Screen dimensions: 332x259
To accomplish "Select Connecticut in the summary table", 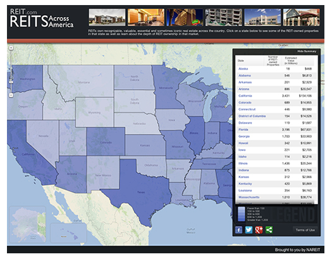I will coord(247,109).
